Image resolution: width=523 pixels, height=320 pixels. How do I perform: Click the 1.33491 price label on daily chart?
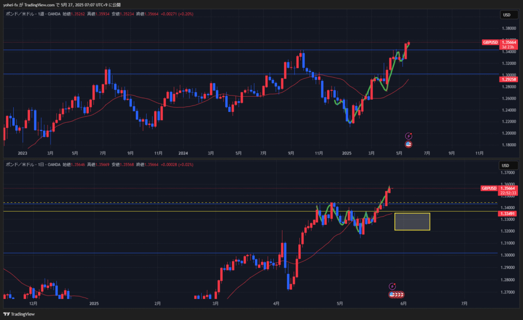[x=507, y=214]
